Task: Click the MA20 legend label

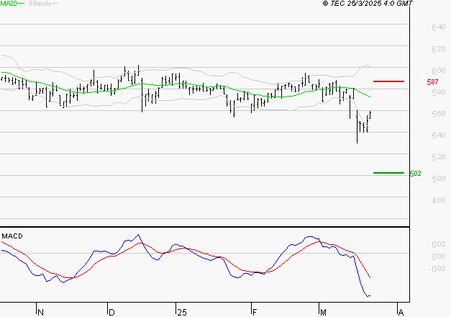Action: [x=9, y=4]
